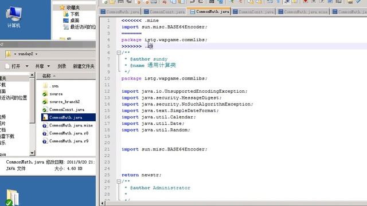
Task: Collapse the comment fold at line 26
Action: tap(119, 181)
